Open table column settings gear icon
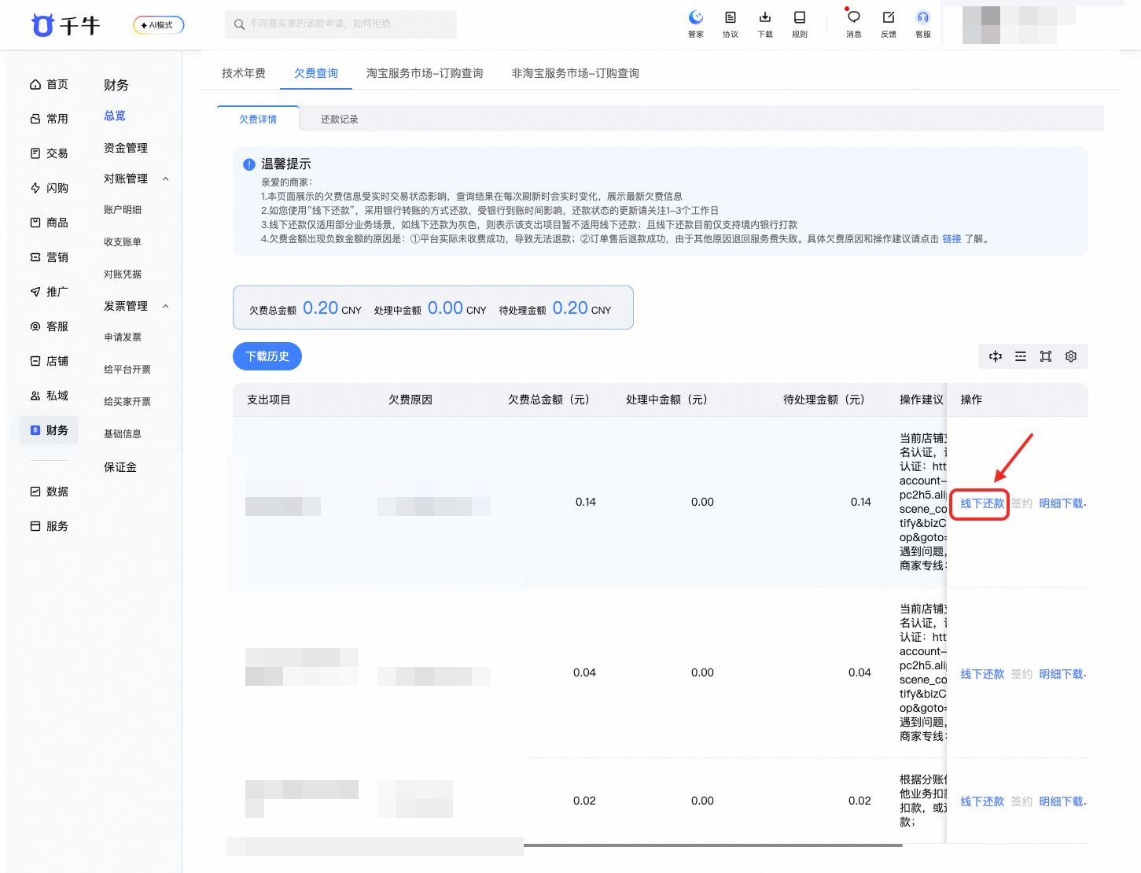1141x873 pixels. point(1071,356)
